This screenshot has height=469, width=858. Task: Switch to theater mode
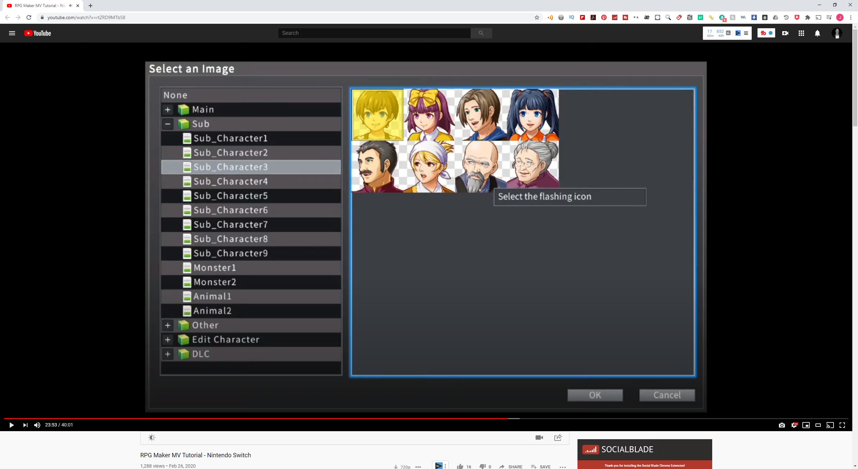click(x=818, y=425)
